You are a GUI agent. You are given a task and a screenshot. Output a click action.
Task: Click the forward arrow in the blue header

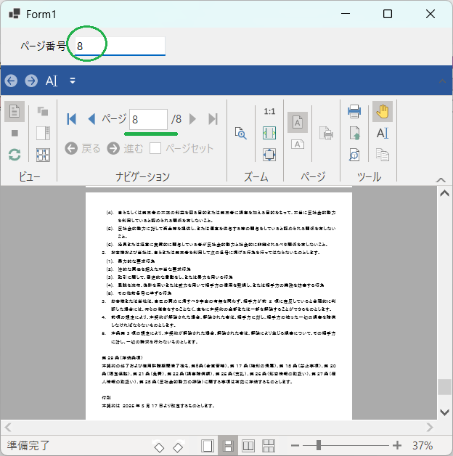pyautogui.click(x=31, y=81)
